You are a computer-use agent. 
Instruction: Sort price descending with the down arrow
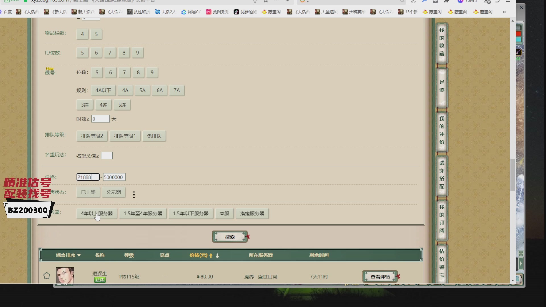pyautogui.click(x=218, y=256)
